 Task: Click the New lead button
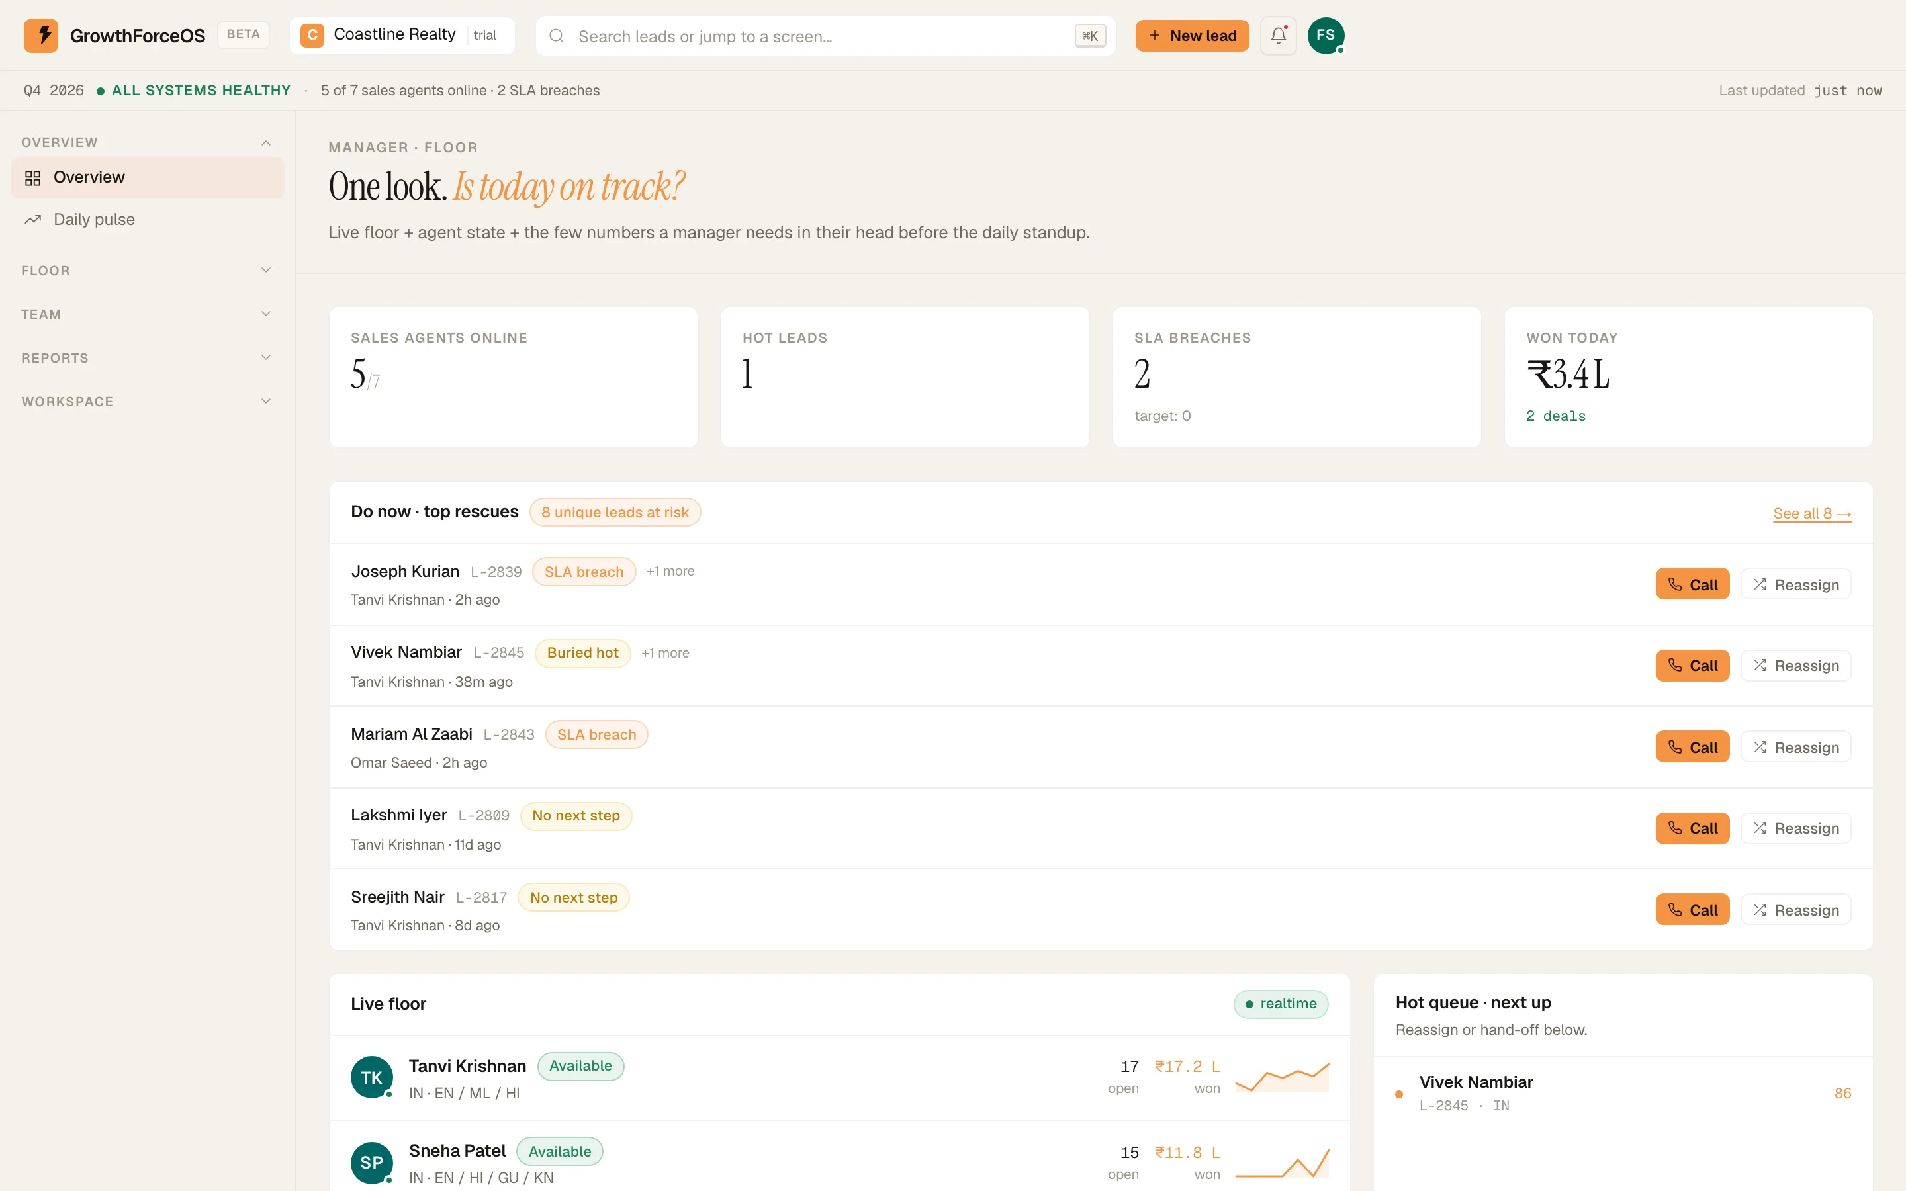[1192, 36]
